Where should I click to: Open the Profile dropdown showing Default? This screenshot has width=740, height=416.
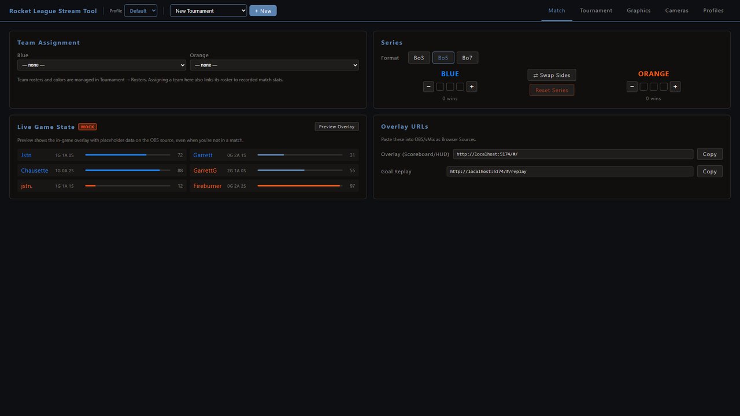tap(140, 10)
